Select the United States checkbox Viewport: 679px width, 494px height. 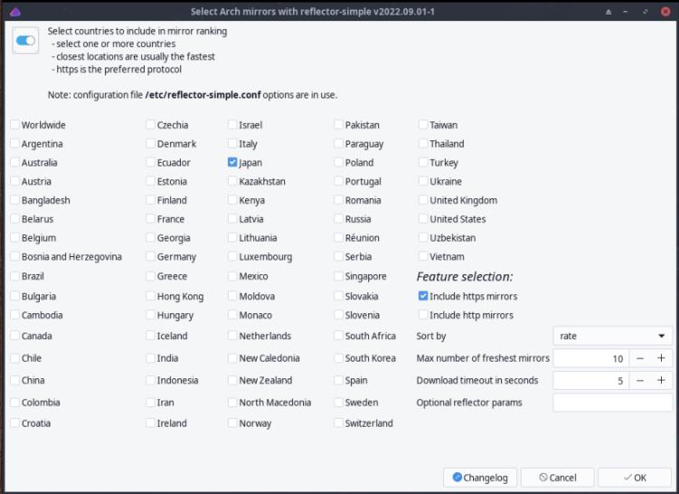point(423,219)
